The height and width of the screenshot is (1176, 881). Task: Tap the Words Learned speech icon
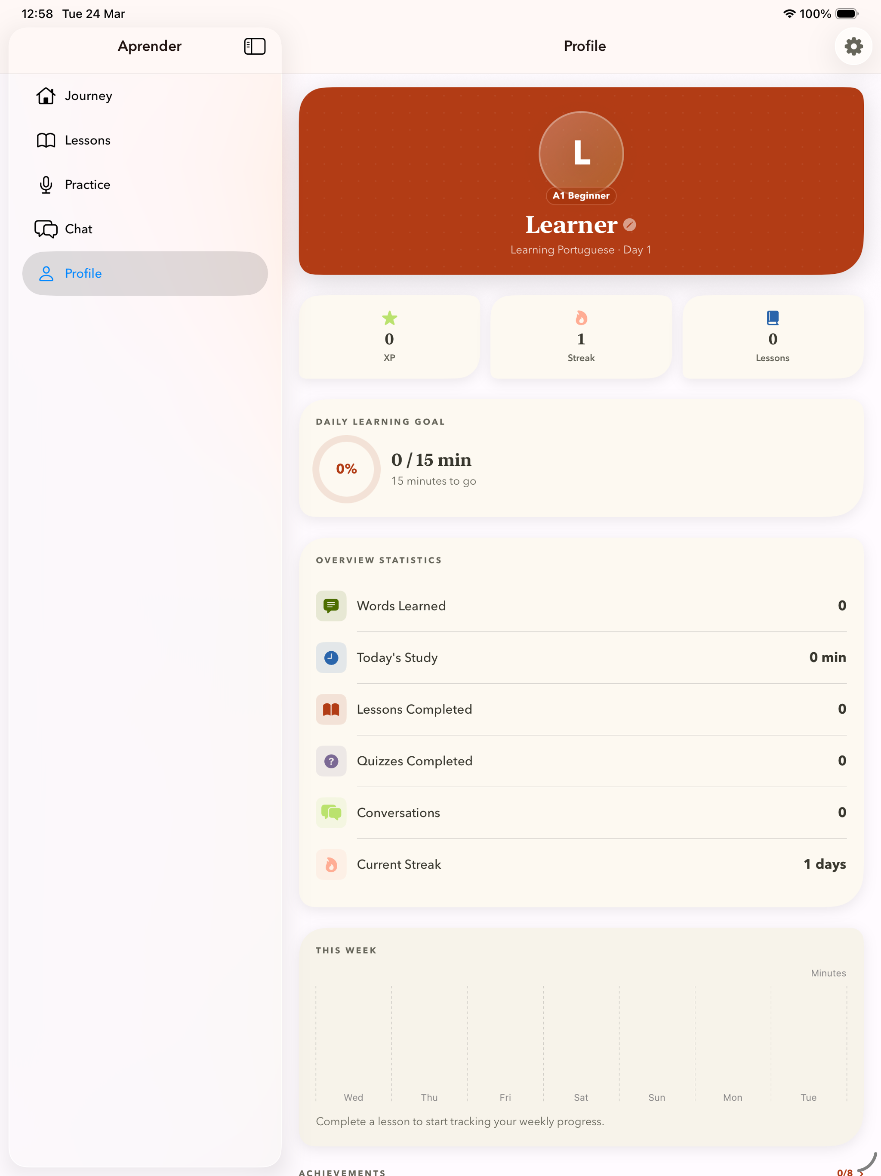[x=331, y=606]
